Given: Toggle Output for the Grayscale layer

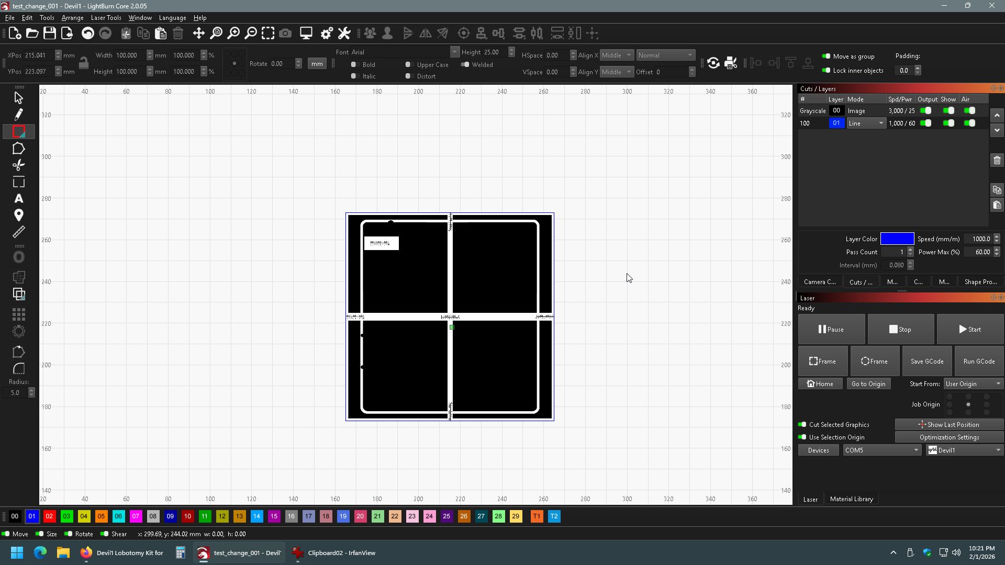Looking at the screenshot, I should point(926,111).
